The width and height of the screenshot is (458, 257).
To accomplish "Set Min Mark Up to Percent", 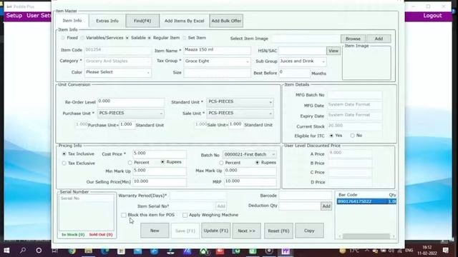I will pos(130,162).
